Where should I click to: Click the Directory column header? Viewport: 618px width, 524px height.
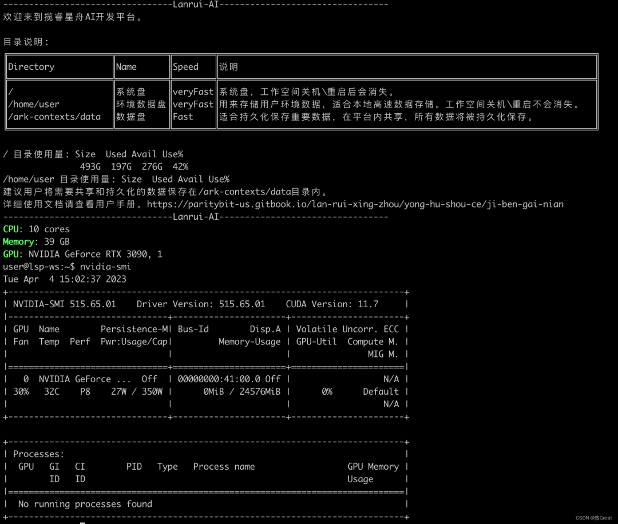click(x=31, y=67)
